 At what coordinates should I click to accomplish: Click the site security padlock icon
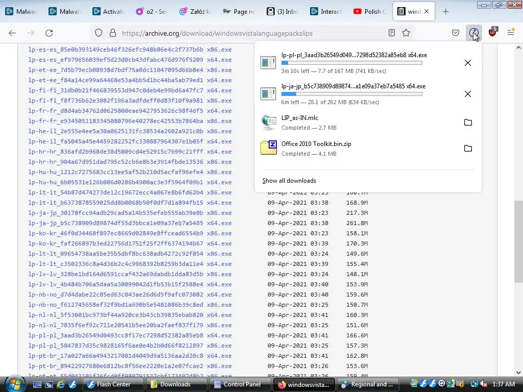113,33
